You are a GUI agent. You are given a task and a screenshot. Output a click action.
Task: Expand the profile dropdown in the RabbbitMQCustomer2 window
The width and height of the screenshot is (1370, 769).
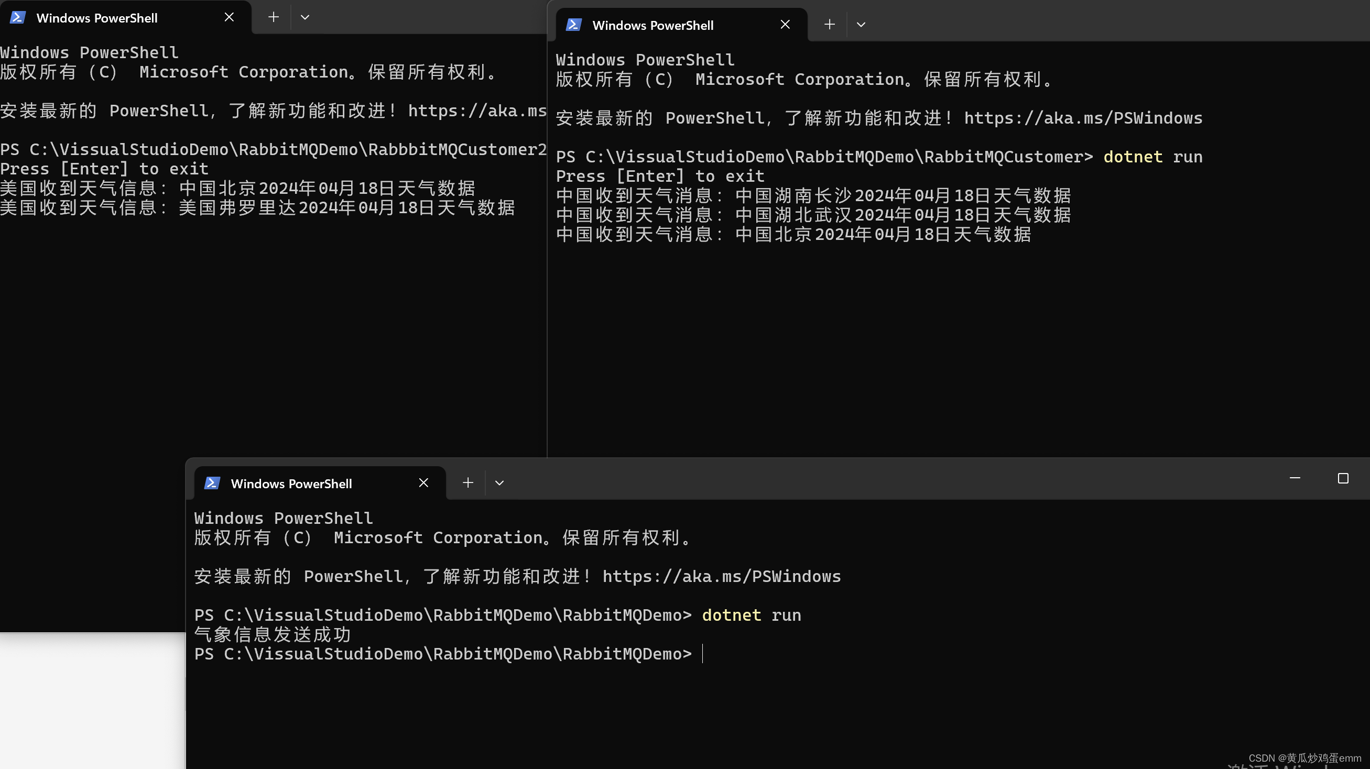click(305, 17)
